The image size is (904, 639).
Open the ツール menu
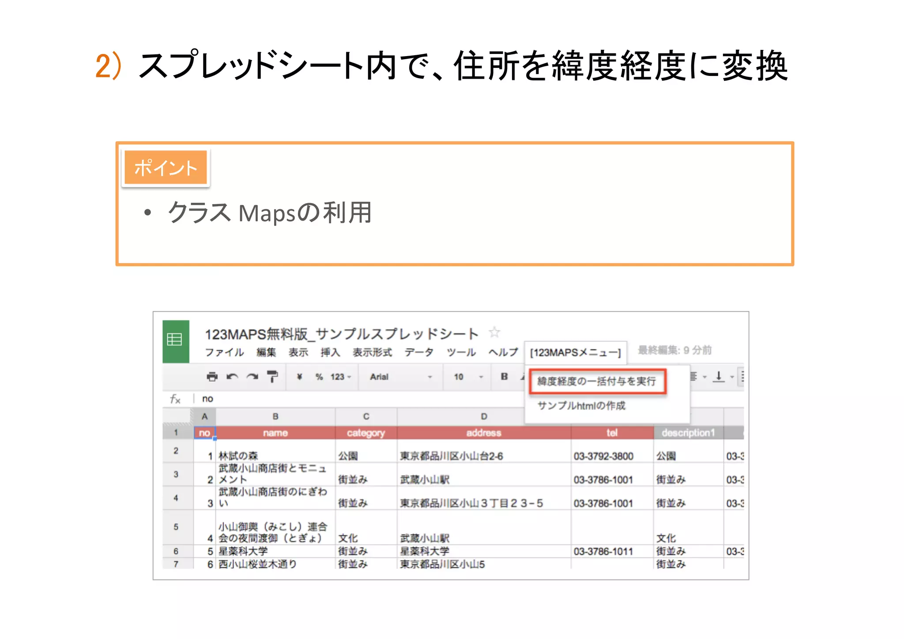[x=461, y=352]
